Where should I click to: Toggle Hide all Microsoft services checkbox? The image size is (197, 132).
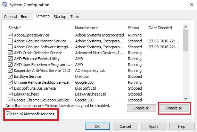[x=8, y=114]
